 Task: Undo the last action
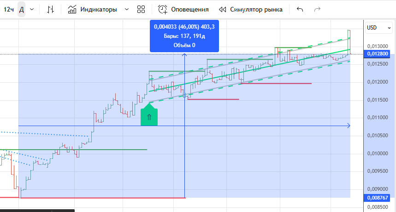[300, 10]
